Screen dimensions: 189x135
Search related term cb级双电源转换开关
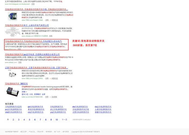click(103, 107)
